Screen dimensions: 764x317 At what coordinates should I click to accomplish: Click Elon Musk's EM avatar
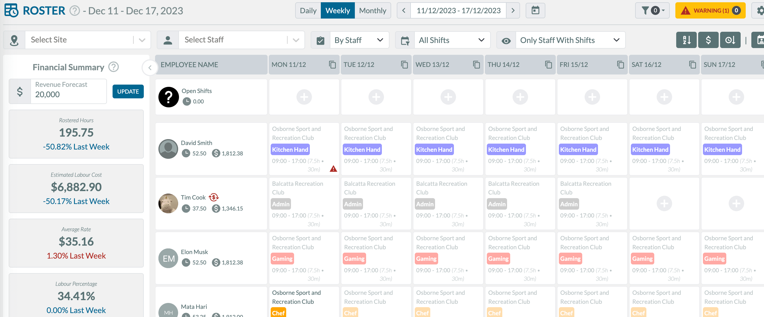[168, 258]
